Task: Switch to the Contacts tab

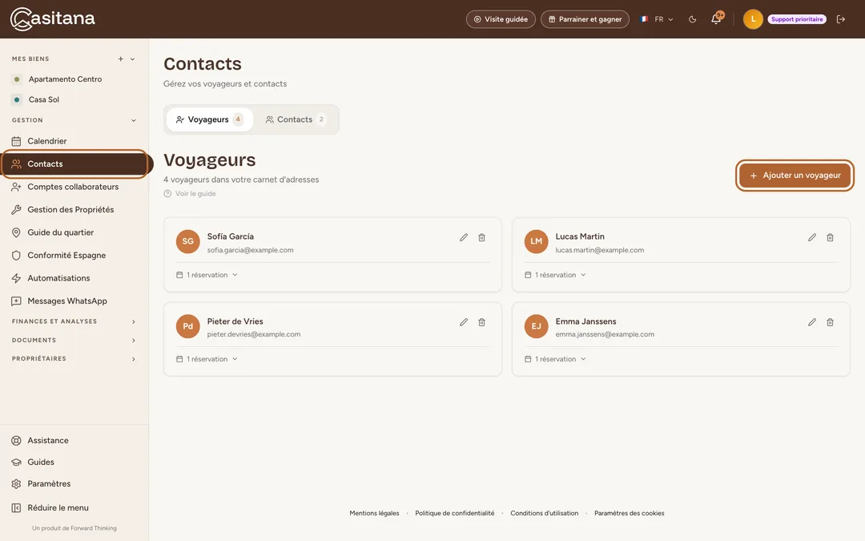Action: 295,119
